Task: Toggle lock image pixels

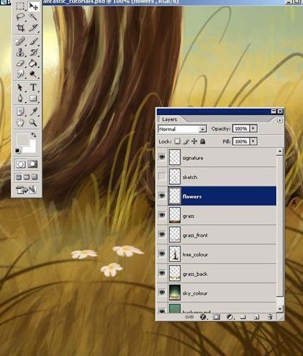Action: 186,141
